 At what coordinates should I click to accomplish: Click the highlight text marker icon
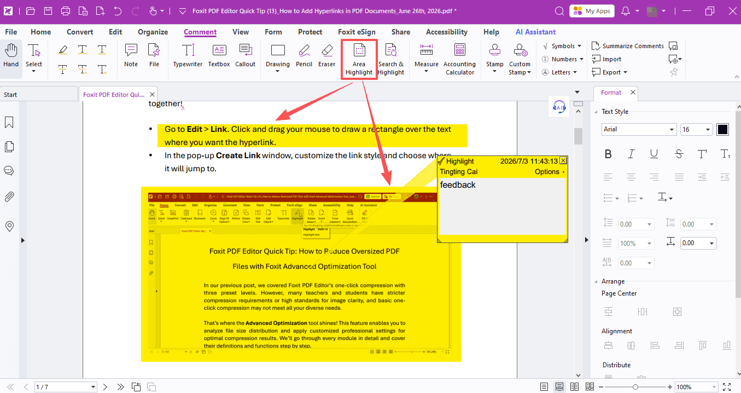(x=63, y=50)
